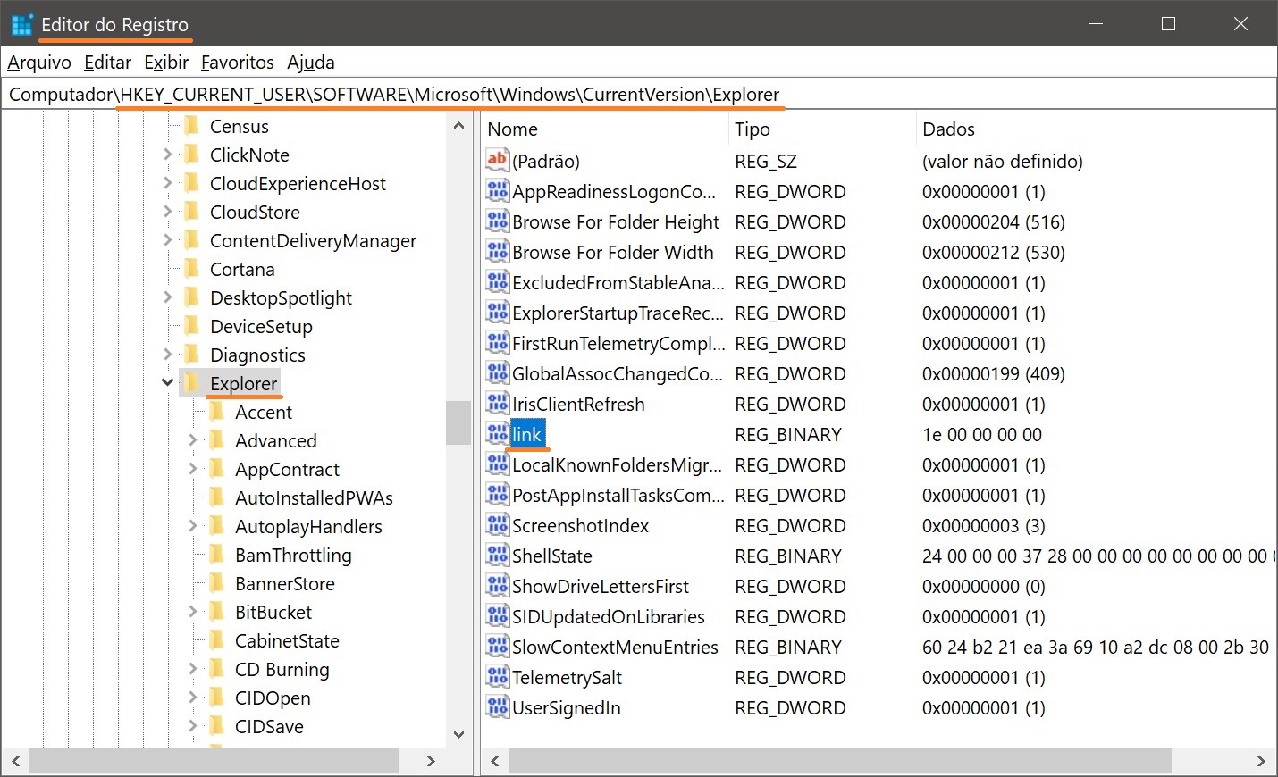Image resolution: width=1278 pixels, height=777 pixels.
Task: Expand the DesktopSpotlight key
Action: 167,297
